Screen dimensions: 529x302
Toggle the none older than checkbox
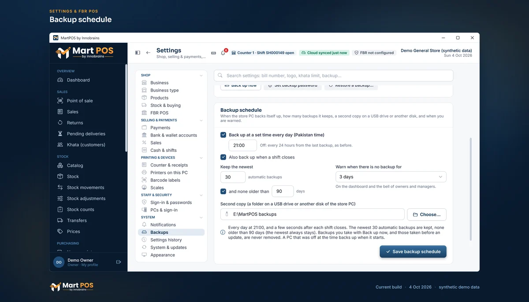coord(224,192)
